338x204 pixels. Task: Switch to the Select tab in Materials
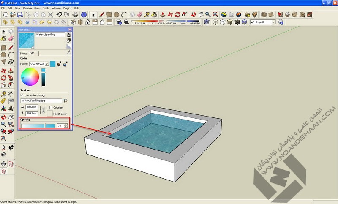(x=23, y=54)
